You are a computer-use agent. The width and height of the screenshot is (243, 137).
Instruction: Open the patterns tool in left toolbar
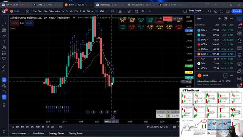pyautogui.click(x=4, y=47)
